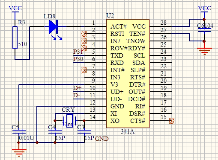
Task: Click the ground symbol below C5
Action: (19, 153)
